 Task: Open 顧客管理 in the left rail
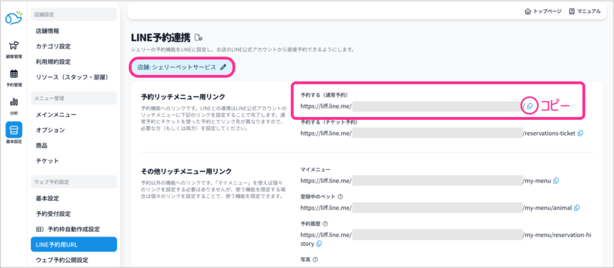pyautogui.click(x=13, y=49)
